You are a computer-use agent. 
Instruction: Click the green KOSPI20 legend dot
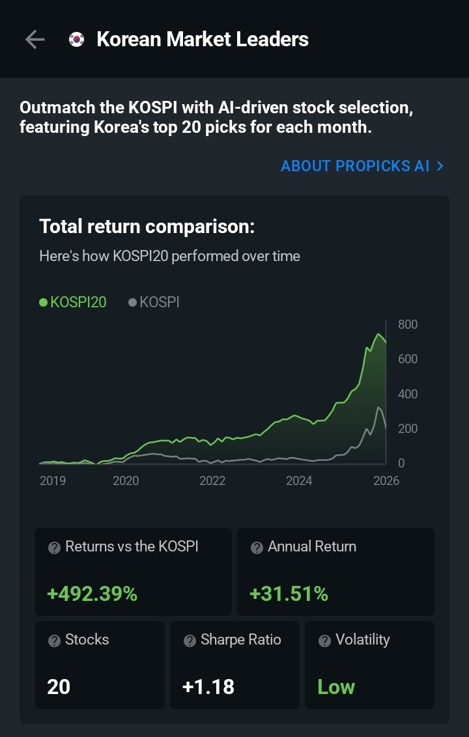pos(43,302)
